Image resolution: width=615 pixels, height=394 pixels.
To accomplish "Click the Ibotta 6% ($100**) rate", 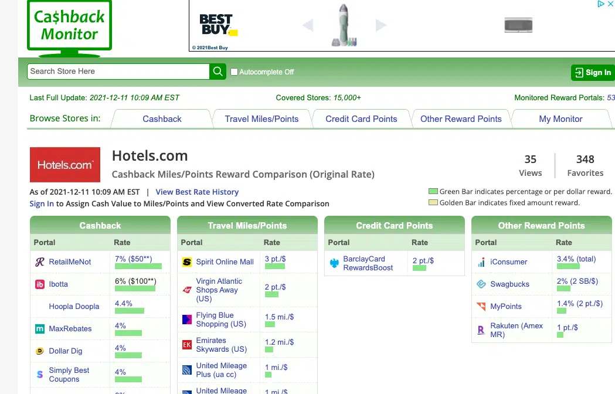I will (135, 281).
